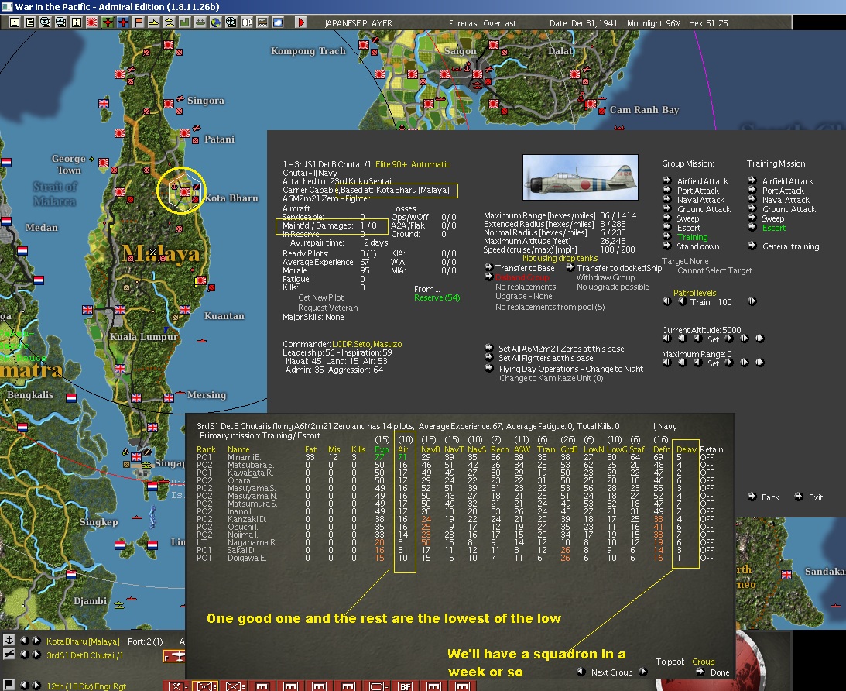Viewport: 846px width, 691px height.
Task: Click the A6M2 Zero aircraft picture
Action: (580, 177)
